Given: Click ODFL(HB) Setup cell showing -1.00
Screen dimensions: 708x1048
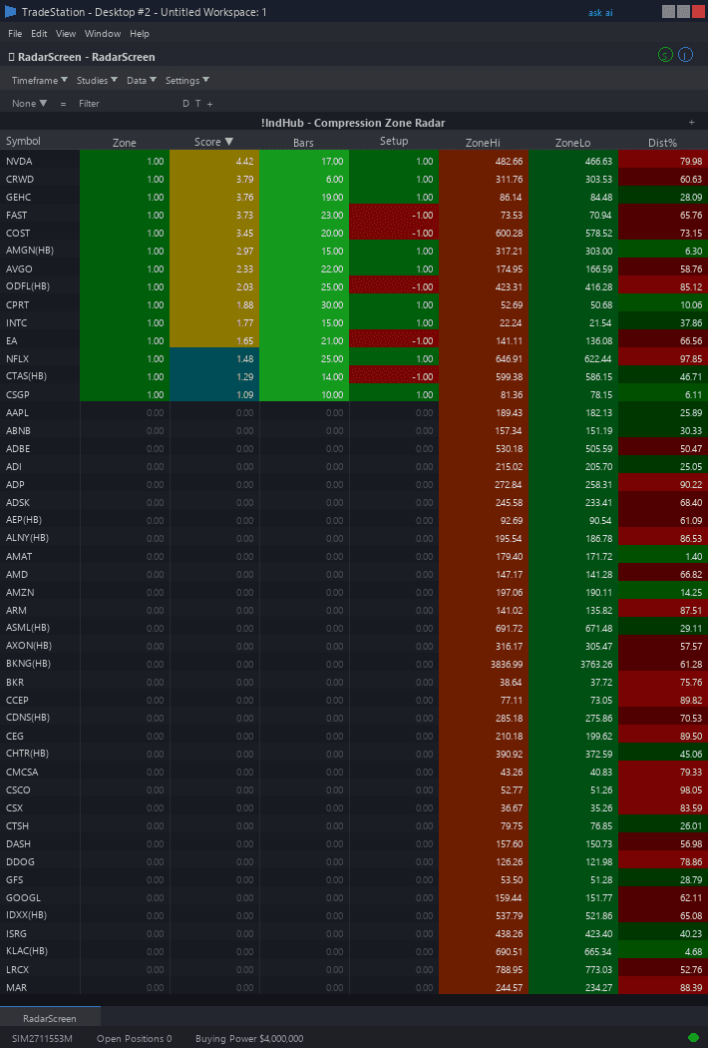Looking at the screenshot, I should click(x=394, y=286).
